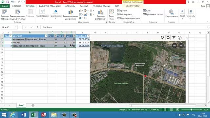Switch to the ГЛАВНАЯ (Home) tab
Screen dimensions: 210x118
[17, 6]
